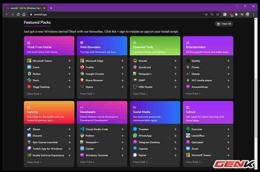This screenshot has height=172, width=260.
Task: Reload the page with the browser refresh icon
Action: point(18,14)
